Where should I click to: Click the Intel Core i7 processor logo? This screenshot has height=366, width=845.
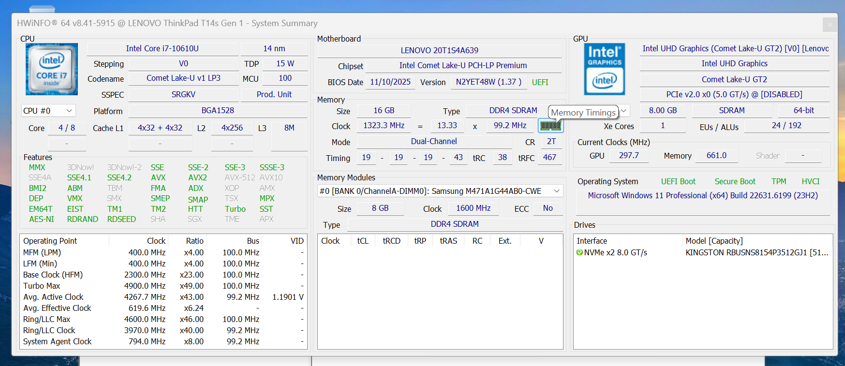[51, 69]
